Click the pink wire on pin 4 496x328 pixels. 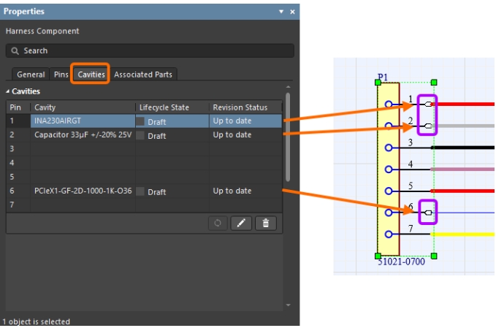point(463,169)
